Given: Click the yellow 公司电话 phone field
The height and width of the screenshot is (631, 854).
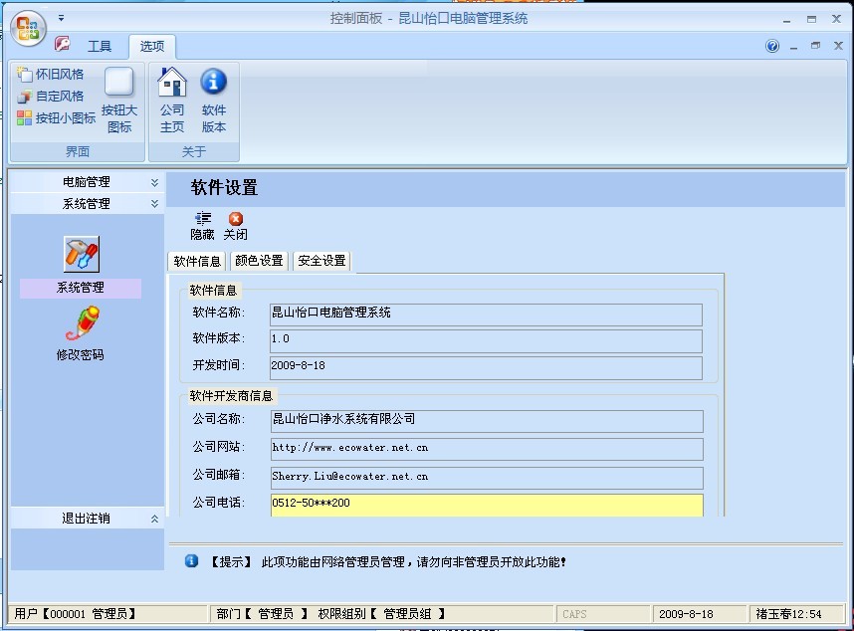Looking at the screenshot, I should click(x=487, y=505).
